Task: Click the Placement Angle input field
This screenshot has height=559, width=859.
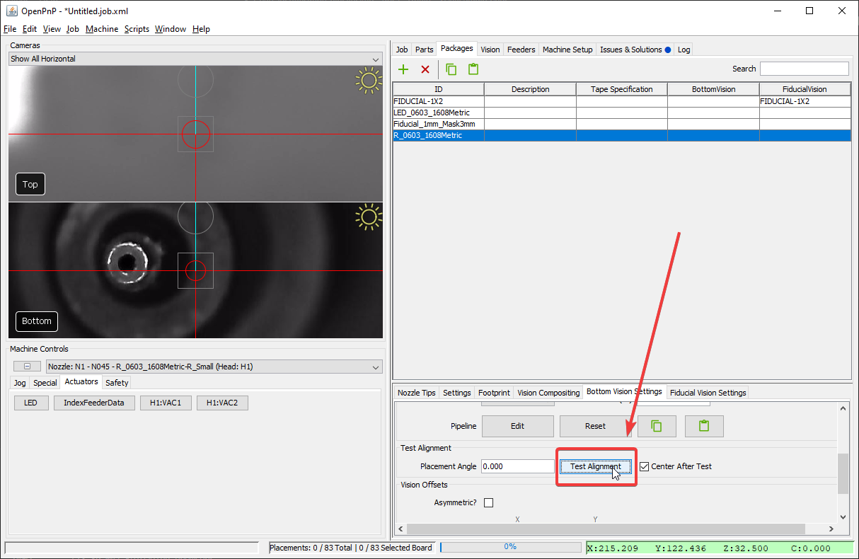Action: (x=518, y=466)
